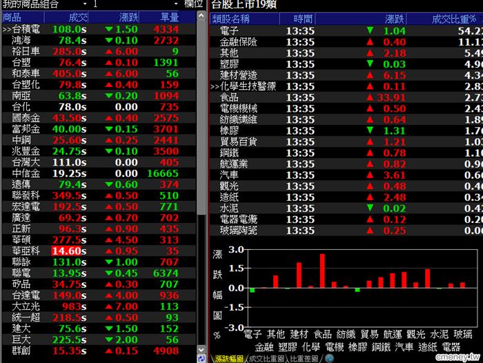Screen dimensions: 483x363
Task: Open the group number "1" dropdown
Action: (176, 4)
